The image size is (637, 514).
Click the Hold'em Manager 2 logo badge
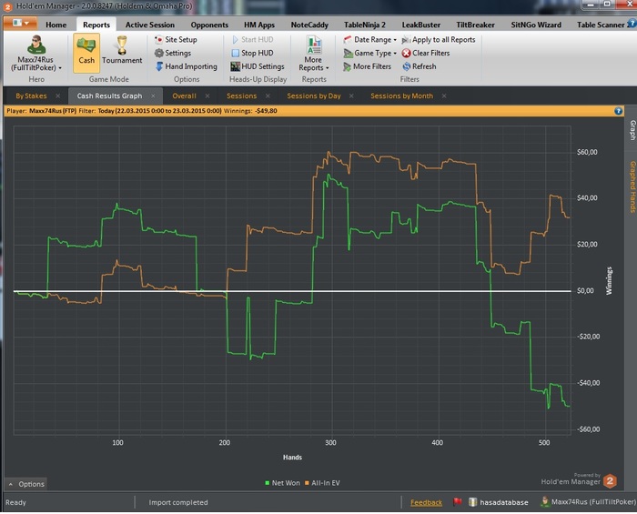(x=610, y=481)
